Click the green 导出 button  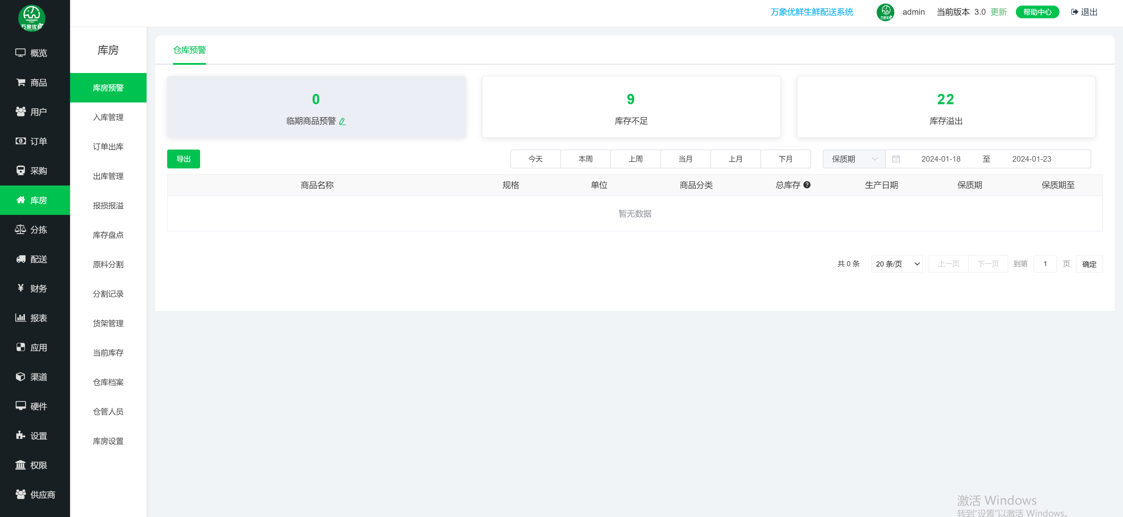[x=183, y=159]
